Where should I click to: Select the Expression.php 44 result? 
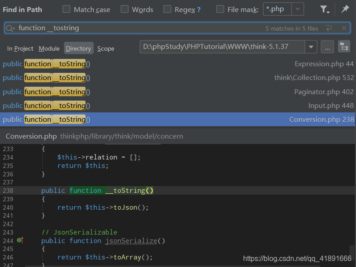tap(178, 64)
